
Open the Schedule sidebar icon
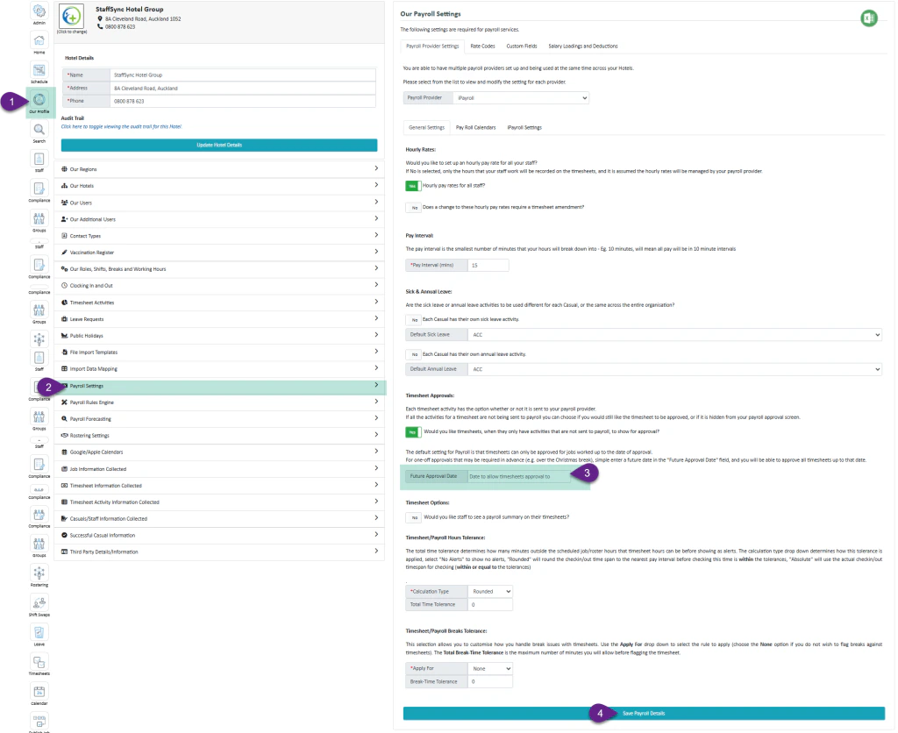[39, 70]
